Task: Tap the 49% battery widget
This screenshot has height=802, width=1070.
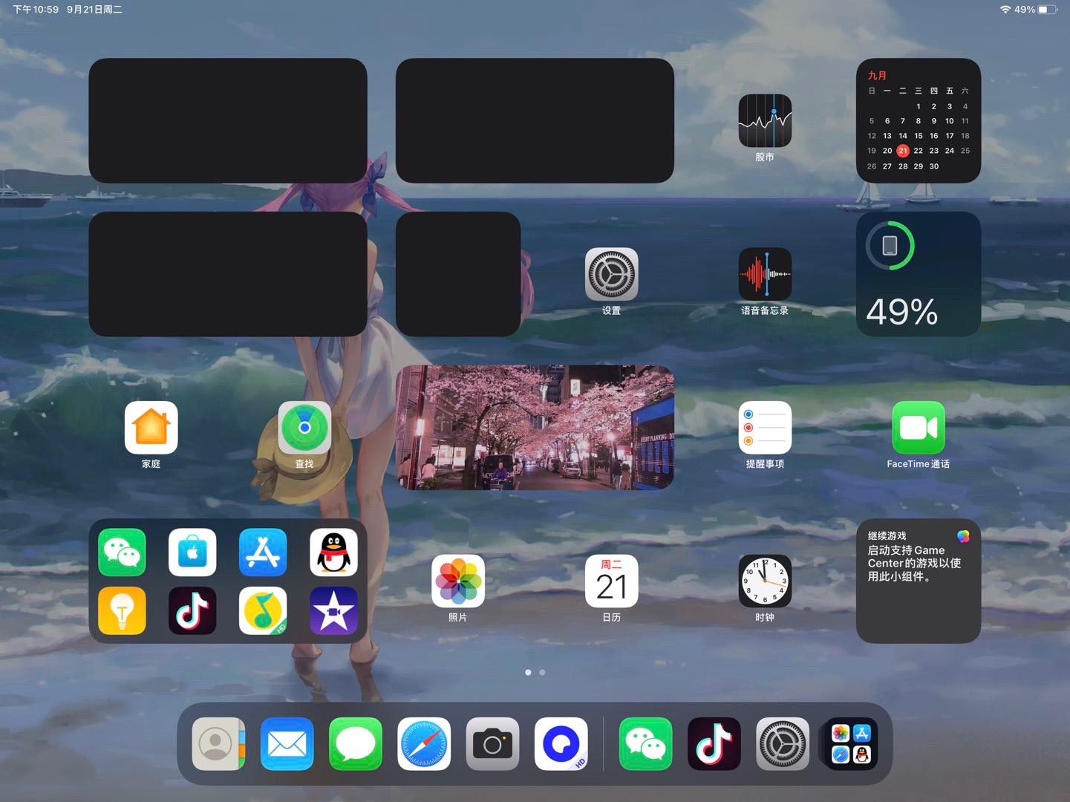Action: tap(918, 274)
